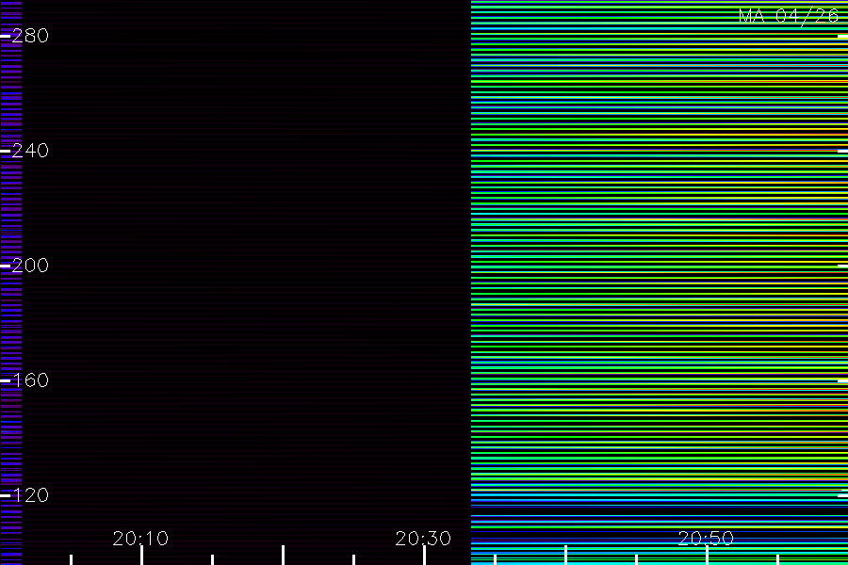Click the tick mark below 20:10
The height and width of the screenshot is (565, 848).
click(141, 556)
